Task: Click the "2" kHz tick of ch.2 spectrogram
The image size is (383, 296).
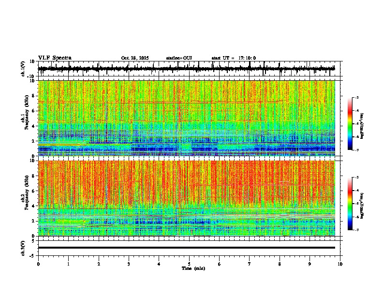Action: 33,221
